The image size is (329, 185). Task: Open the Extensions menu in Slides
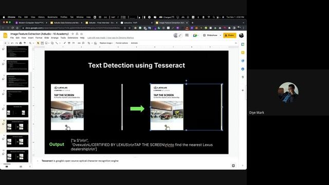point(73,38)
